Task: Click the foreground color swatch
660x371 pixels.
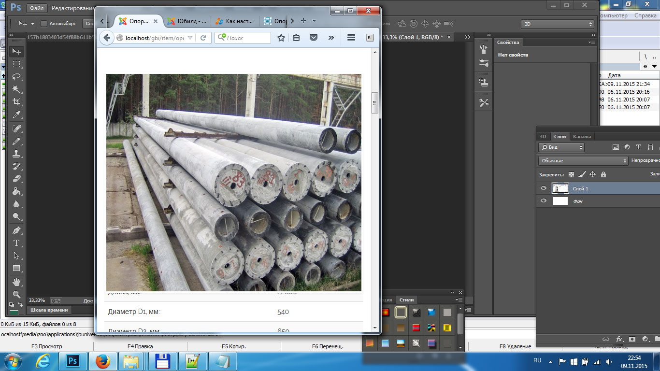Action: [x=14, y=313]
